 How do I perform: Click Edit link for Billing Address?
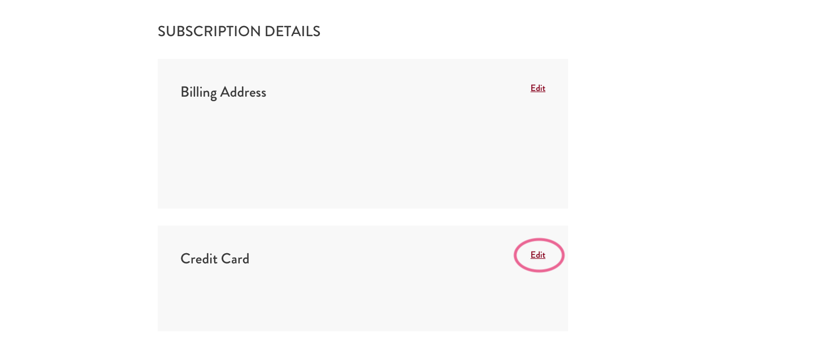(x=538, y=88)
